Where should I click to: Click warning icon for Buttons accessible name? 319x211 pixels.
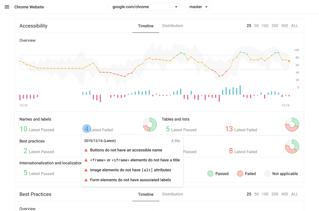tap(86, 150)
